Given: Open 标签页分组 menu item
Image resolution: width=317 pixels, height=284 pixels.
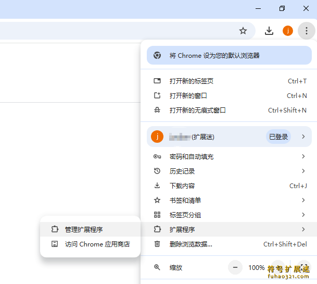Looking at the screenshot, I should click(229, 215).
